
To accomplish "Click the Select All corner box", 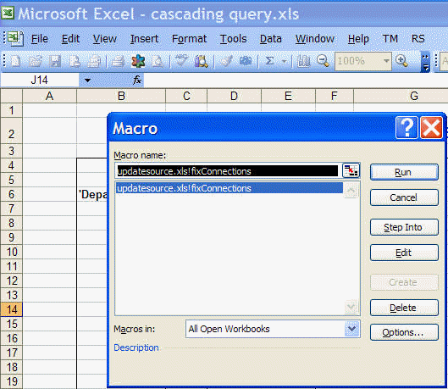I will (11, 96).
